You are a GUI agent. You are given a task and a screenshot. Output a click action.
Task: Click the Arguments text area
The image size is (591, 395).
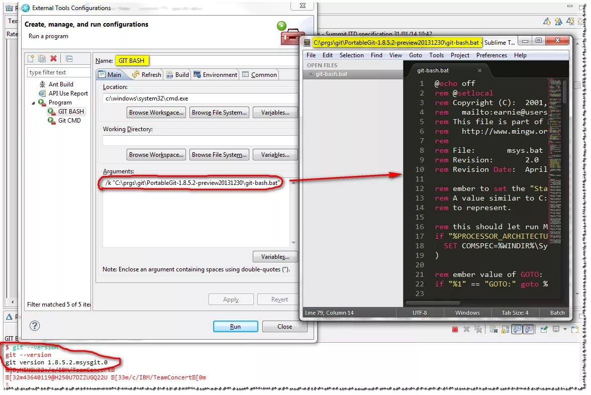(x=196, y=213)
